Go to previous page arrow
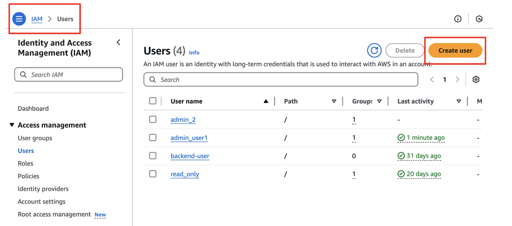This screenshot has height=226, width=512. (x=432, y=79)
